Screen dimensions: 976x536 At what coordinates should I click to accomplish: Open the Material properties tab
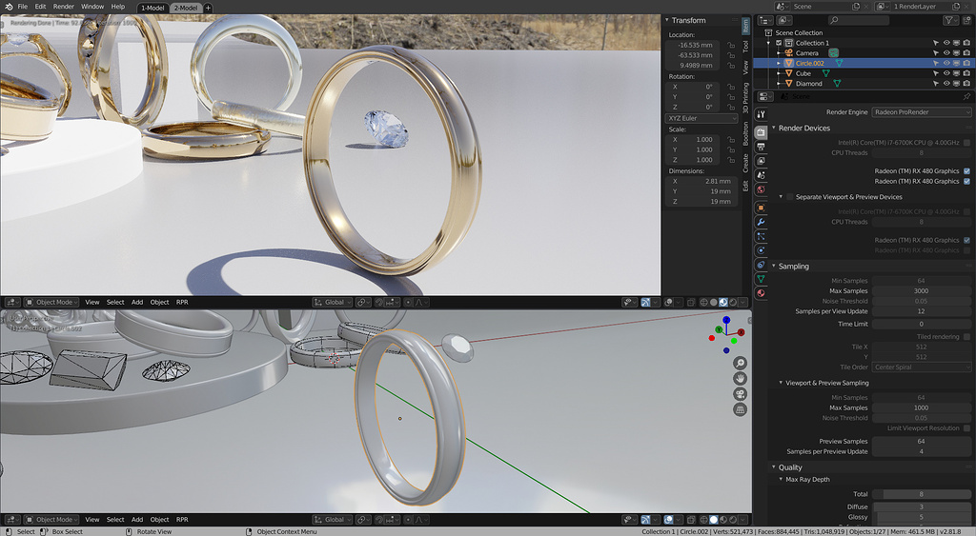pyautogui.click(x=761, y=293)
